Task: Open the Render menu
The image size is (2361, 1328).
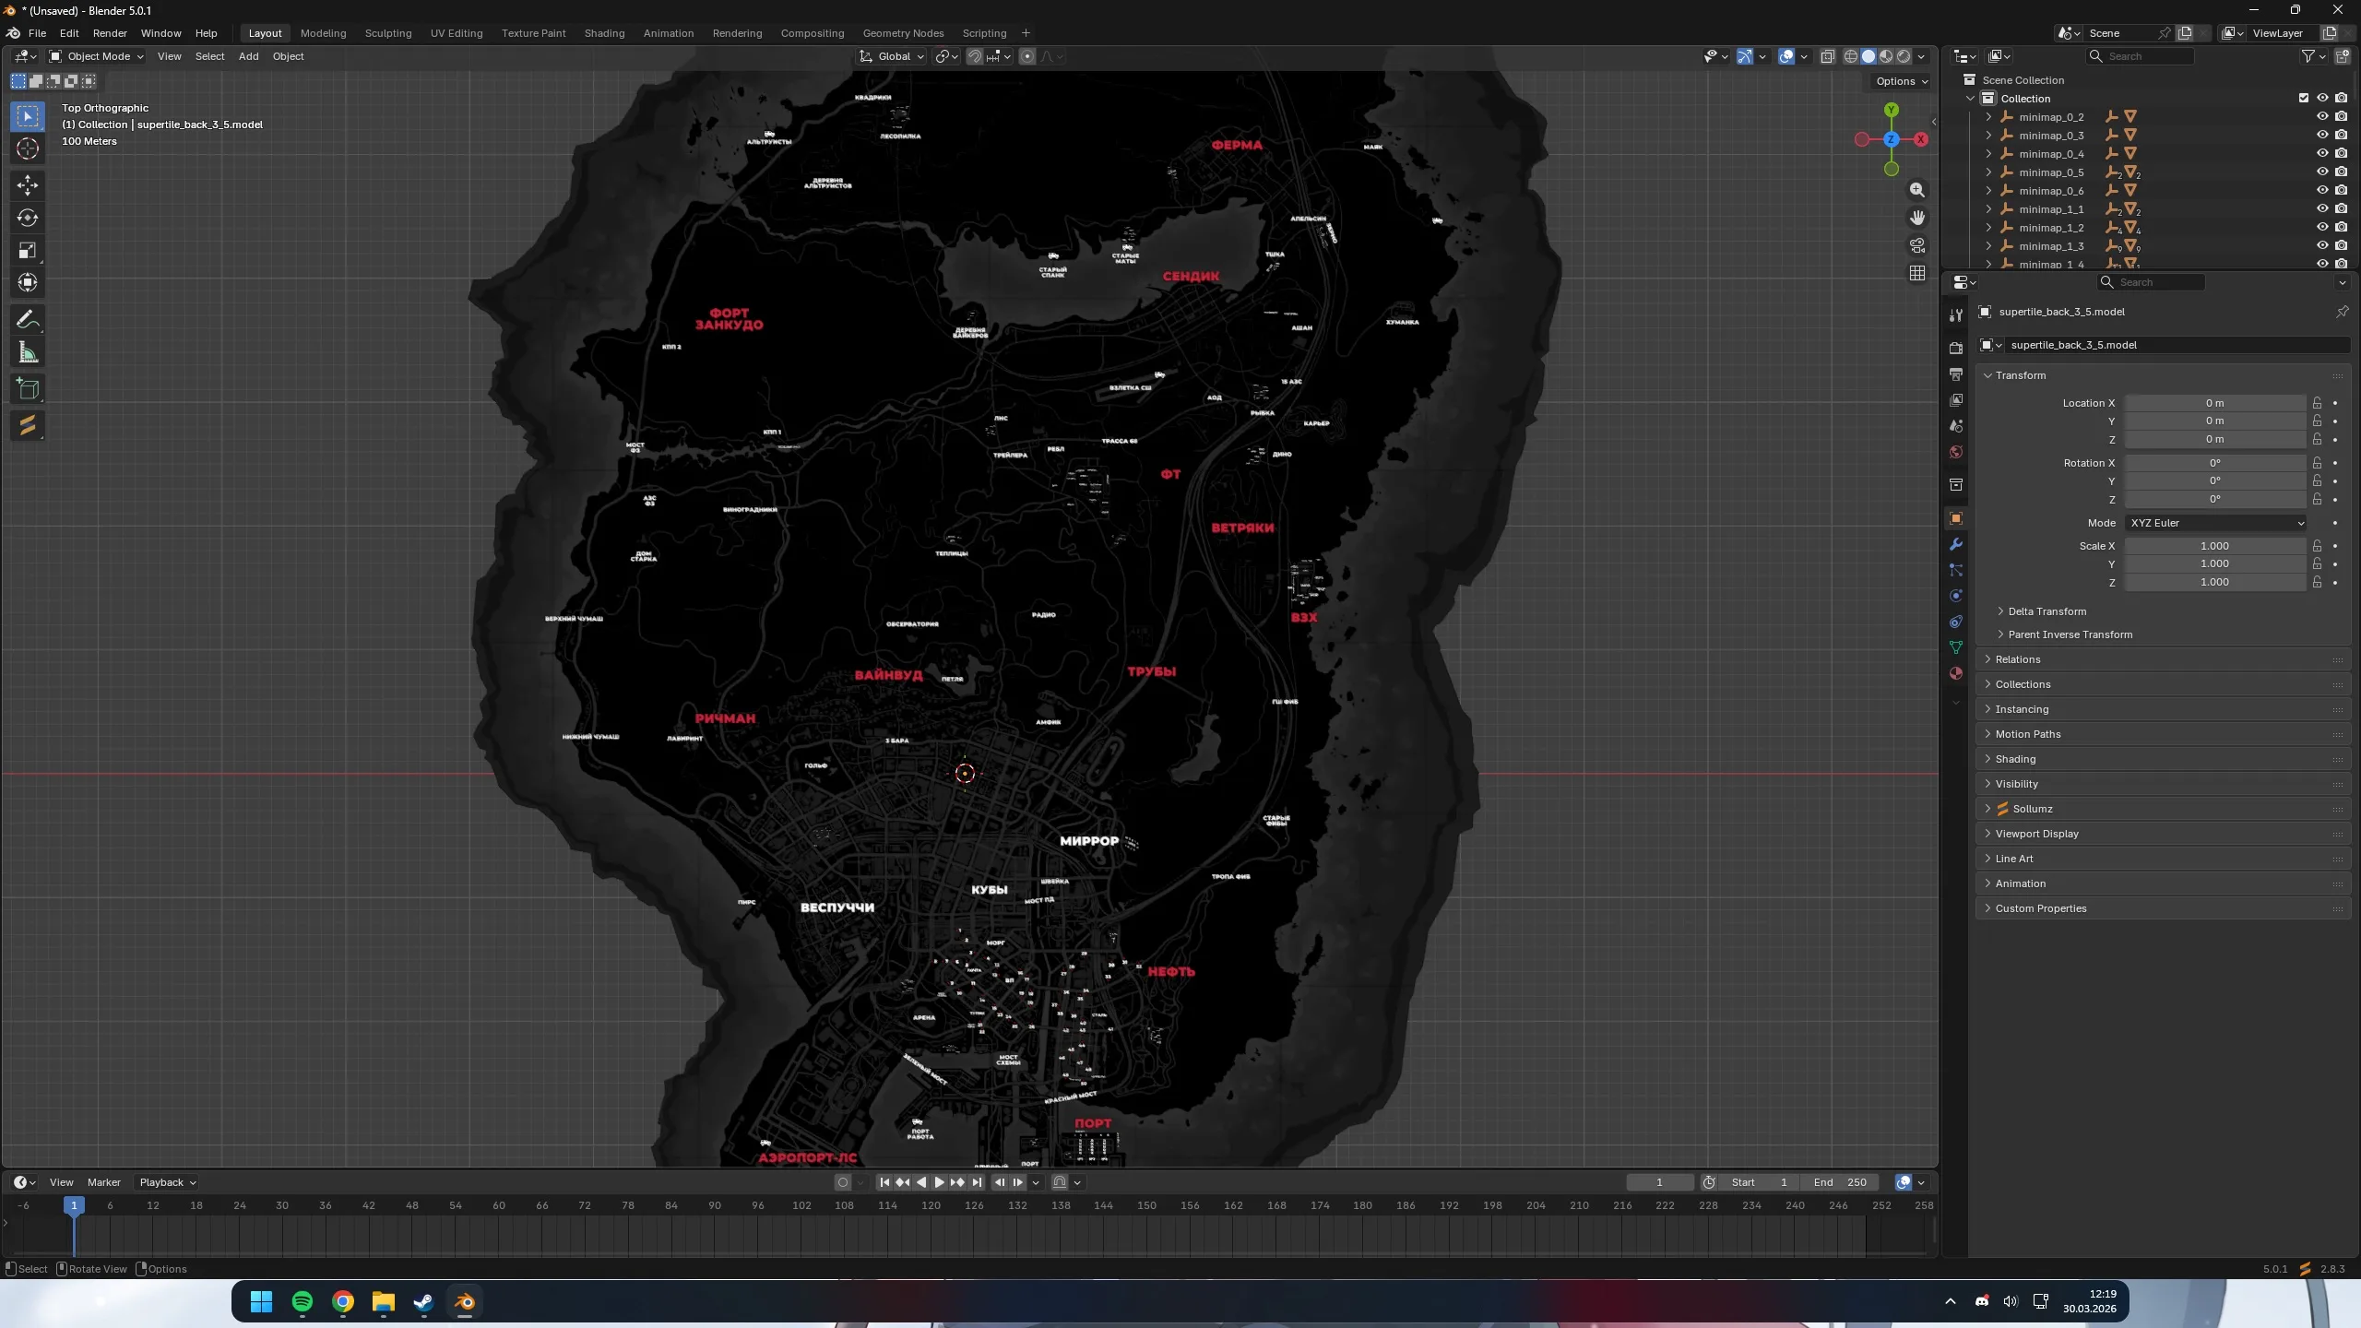Action: click(110, 33)
